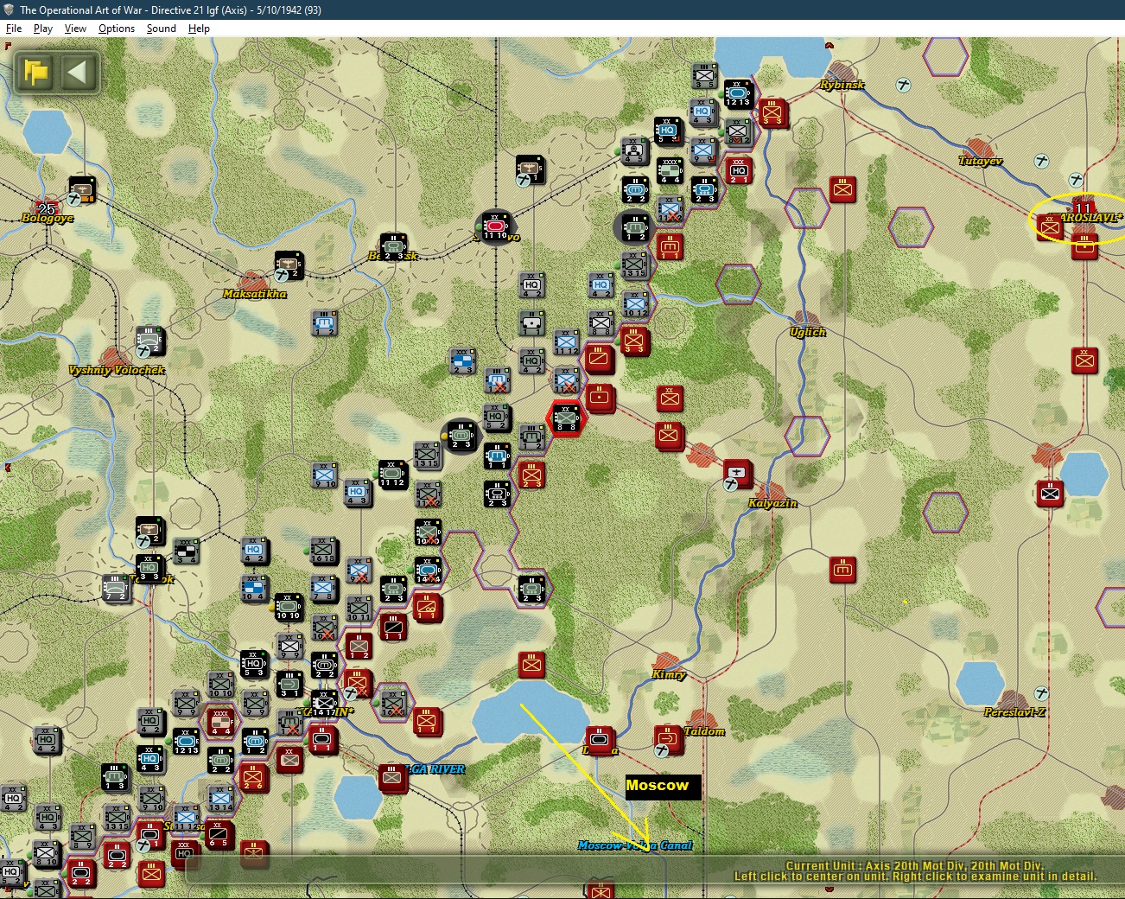Select the dark red 6-5 unit
Viewport: 1125px width, 899px height.
(219, 835)
